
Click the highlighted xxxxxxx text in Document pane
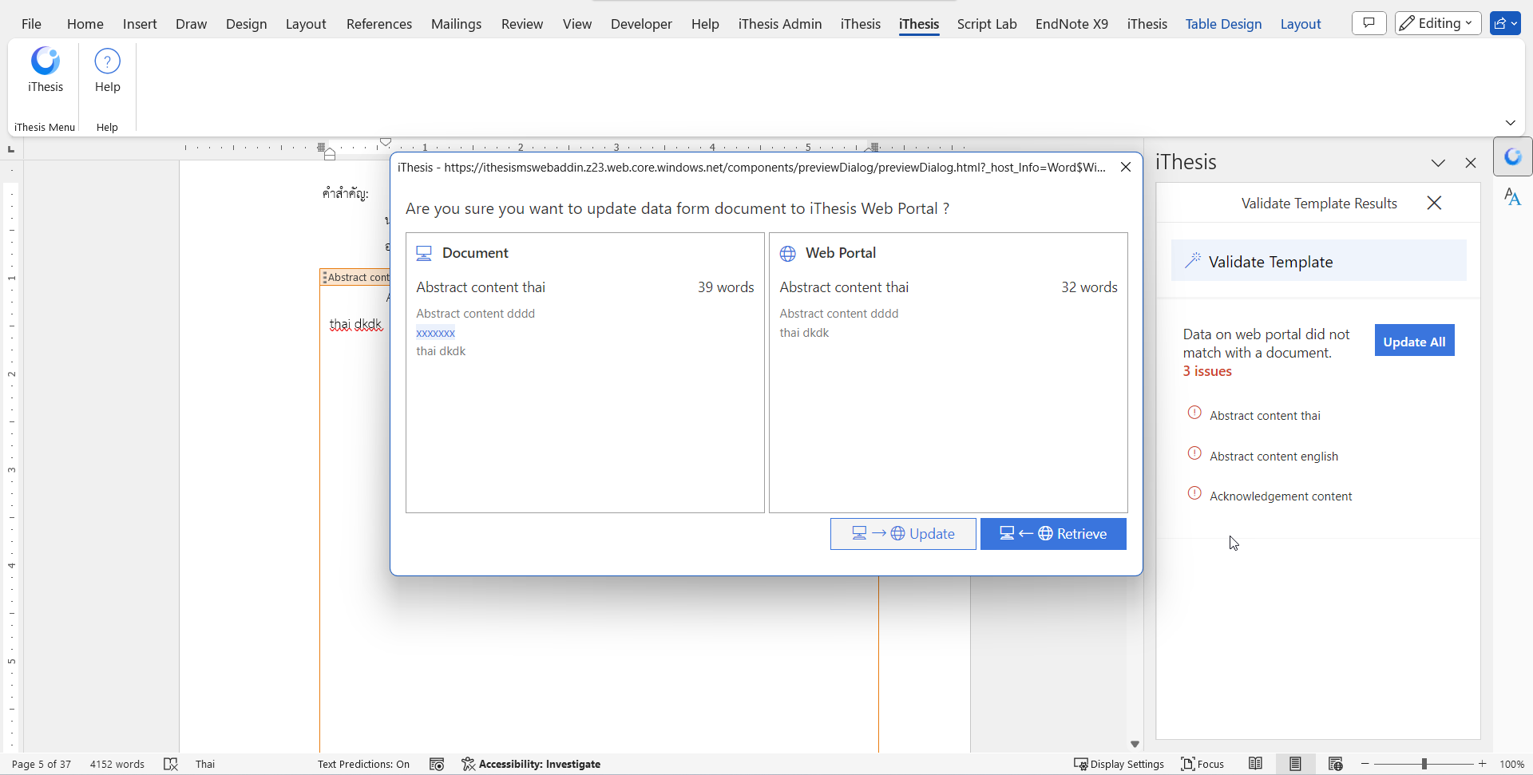click(436, 333)
